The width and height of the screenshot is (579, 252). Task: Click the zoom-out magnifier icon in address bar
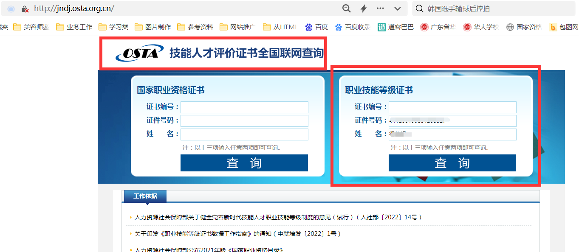(347, 8)
